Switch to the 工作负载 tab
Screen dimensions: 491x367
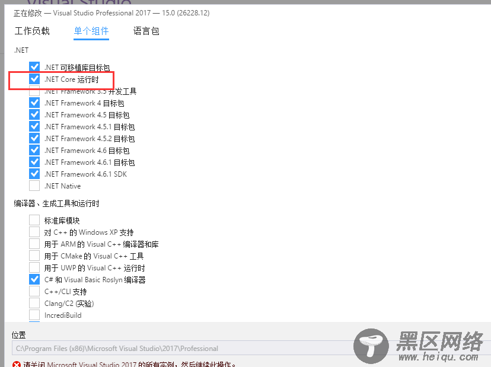coord(32,31)
